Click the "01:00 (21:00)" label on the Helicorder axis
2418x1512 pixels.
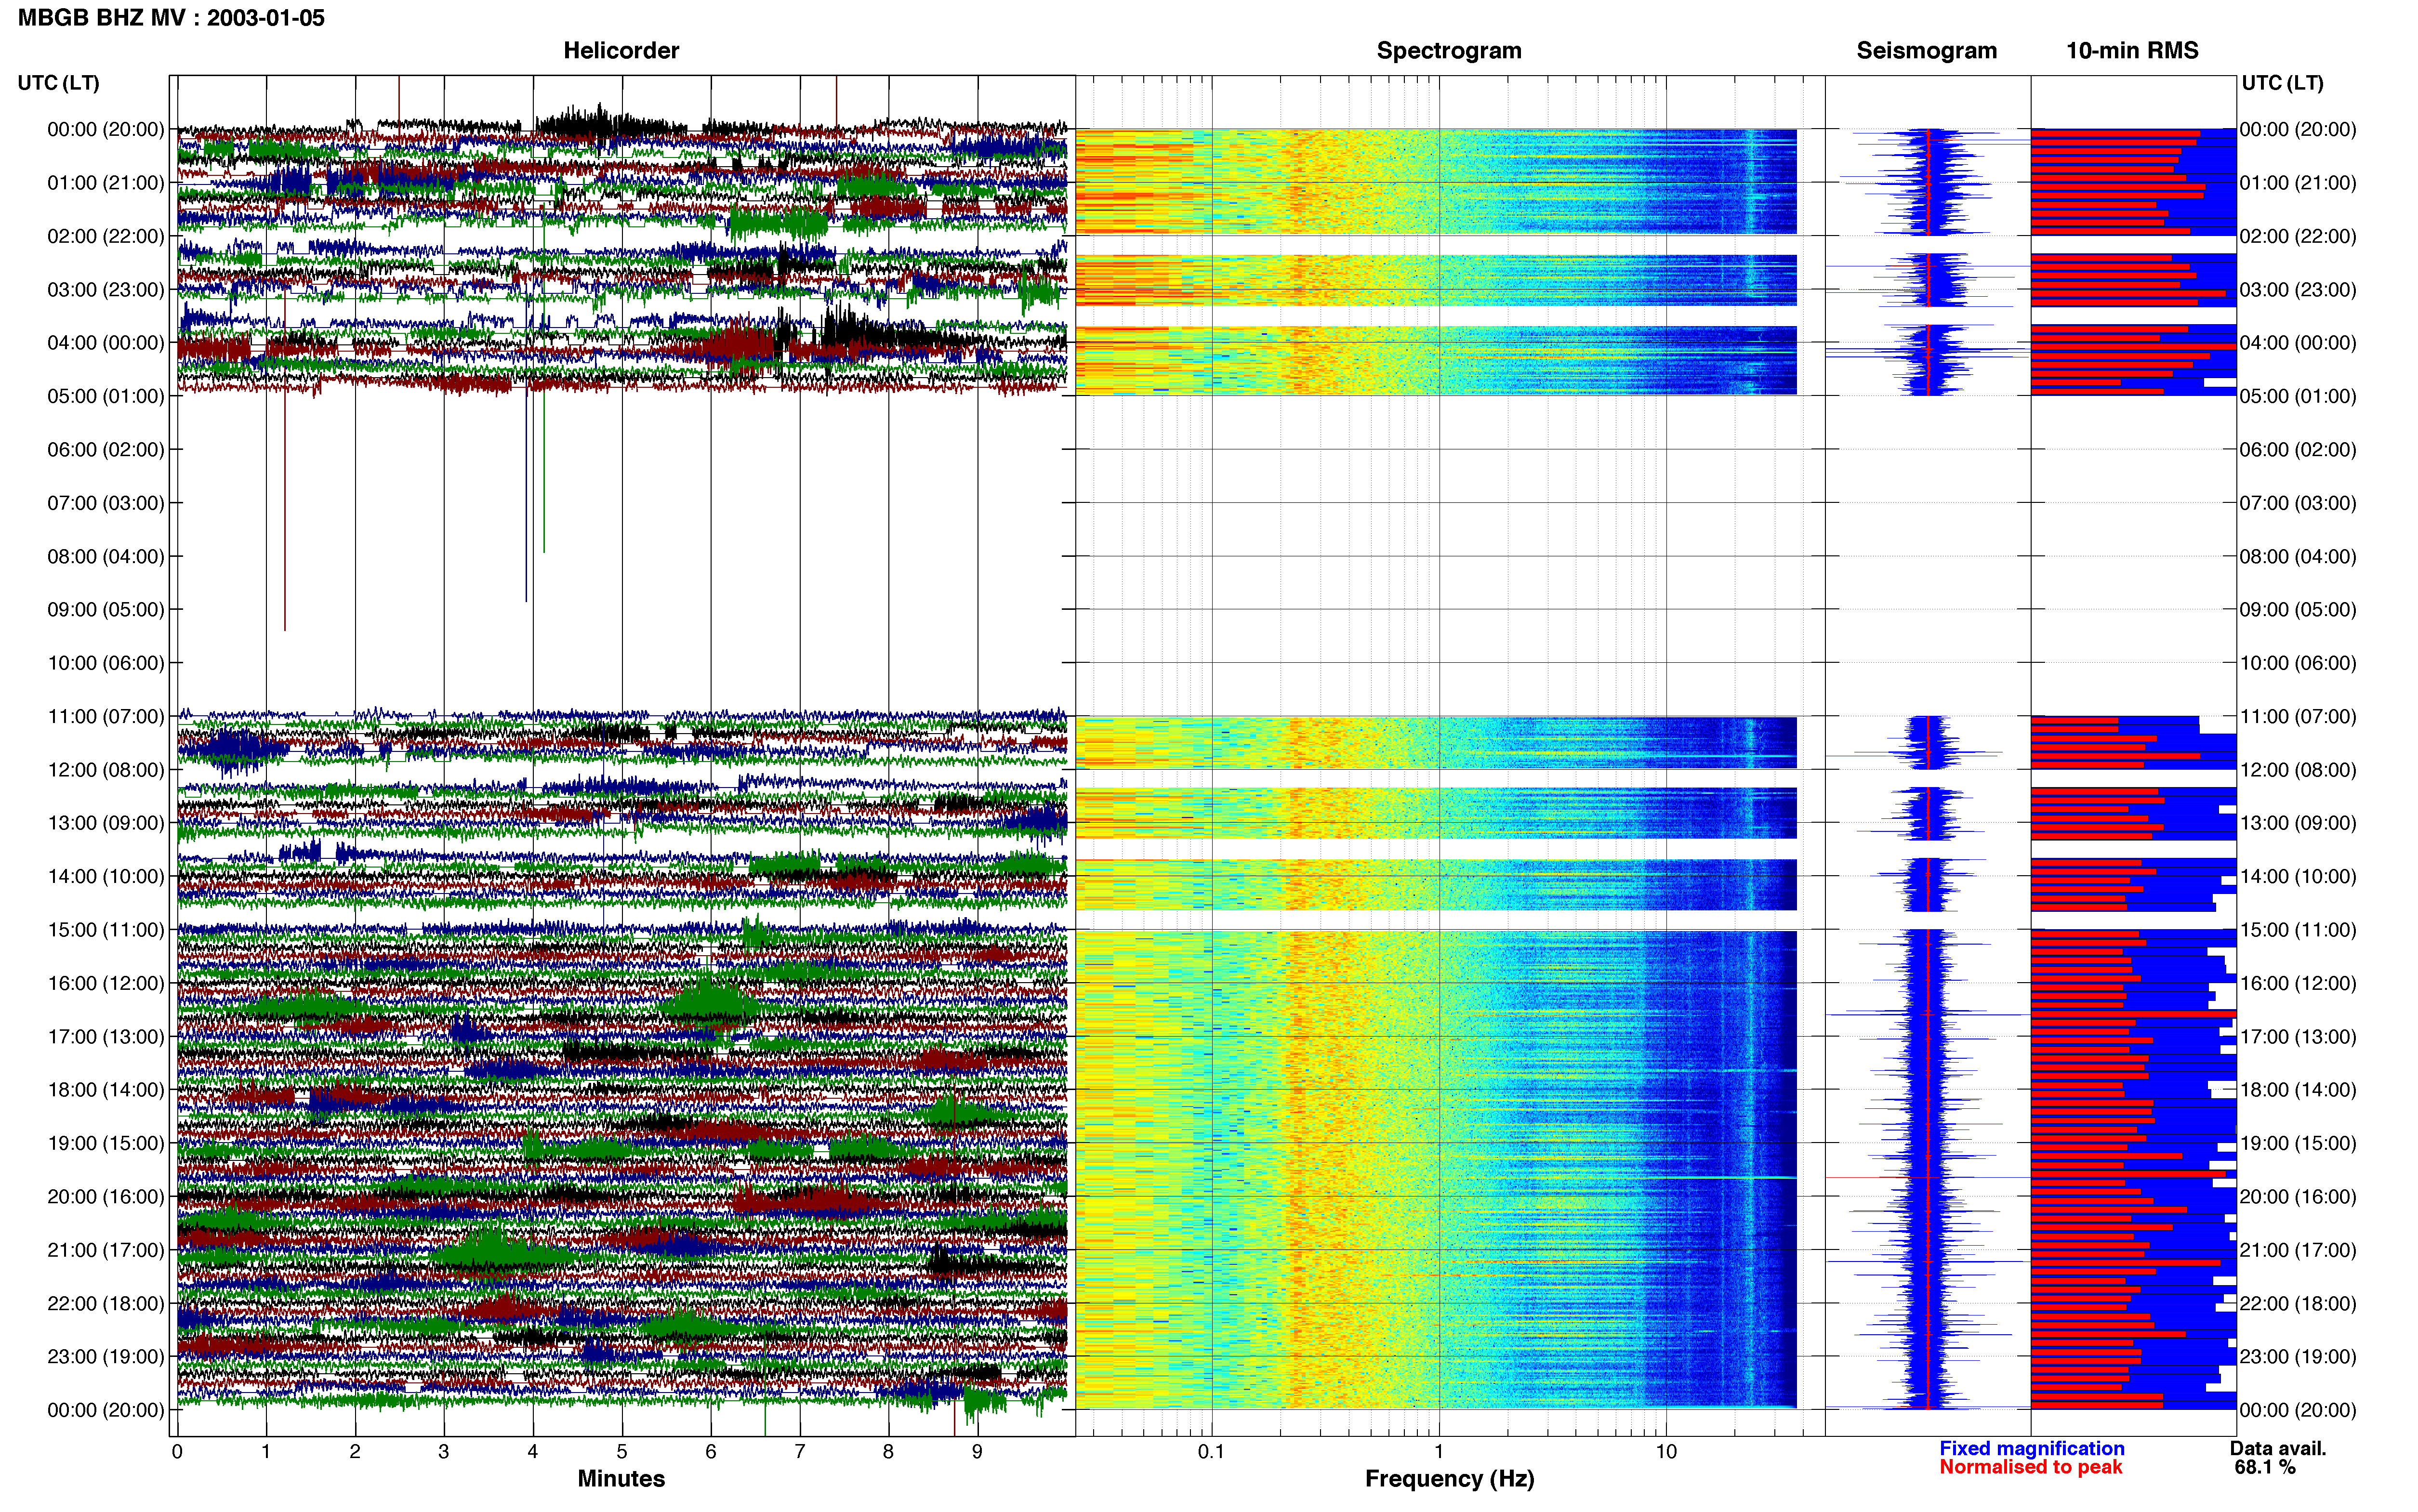pos(106,183)
